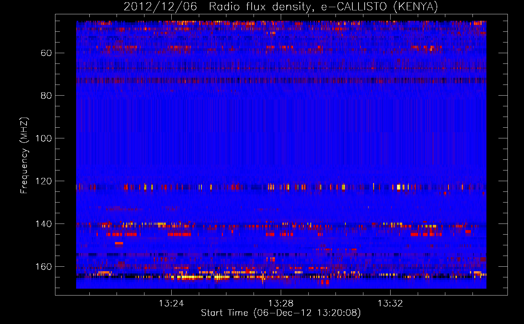Click the 13:24 time tick label
Screen dimensions: 524x324
[x=171, y=304]
